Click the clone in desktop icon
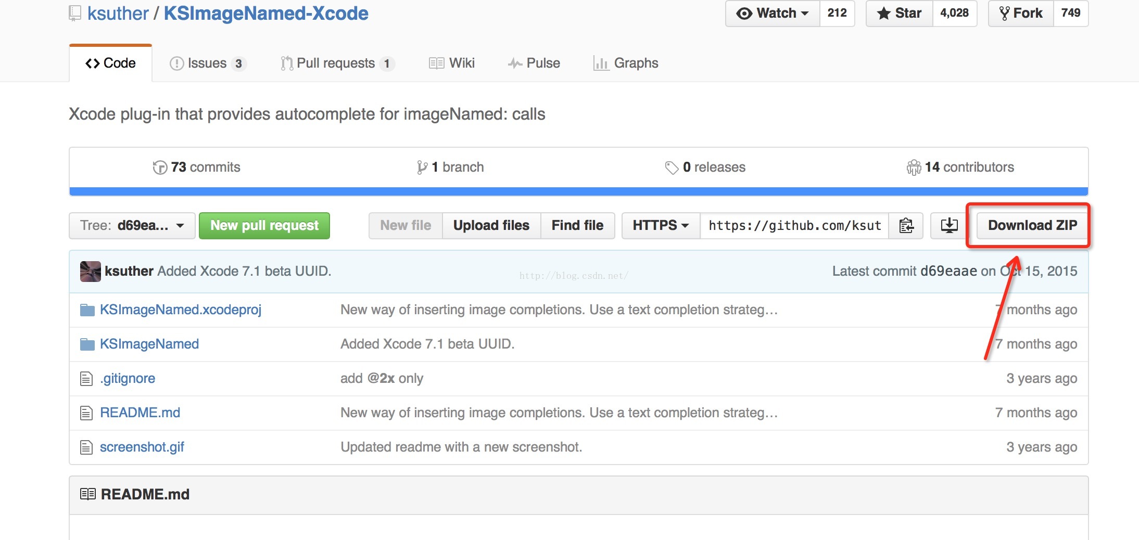This screenshot has height=540, width=1139. click(949, 226)
